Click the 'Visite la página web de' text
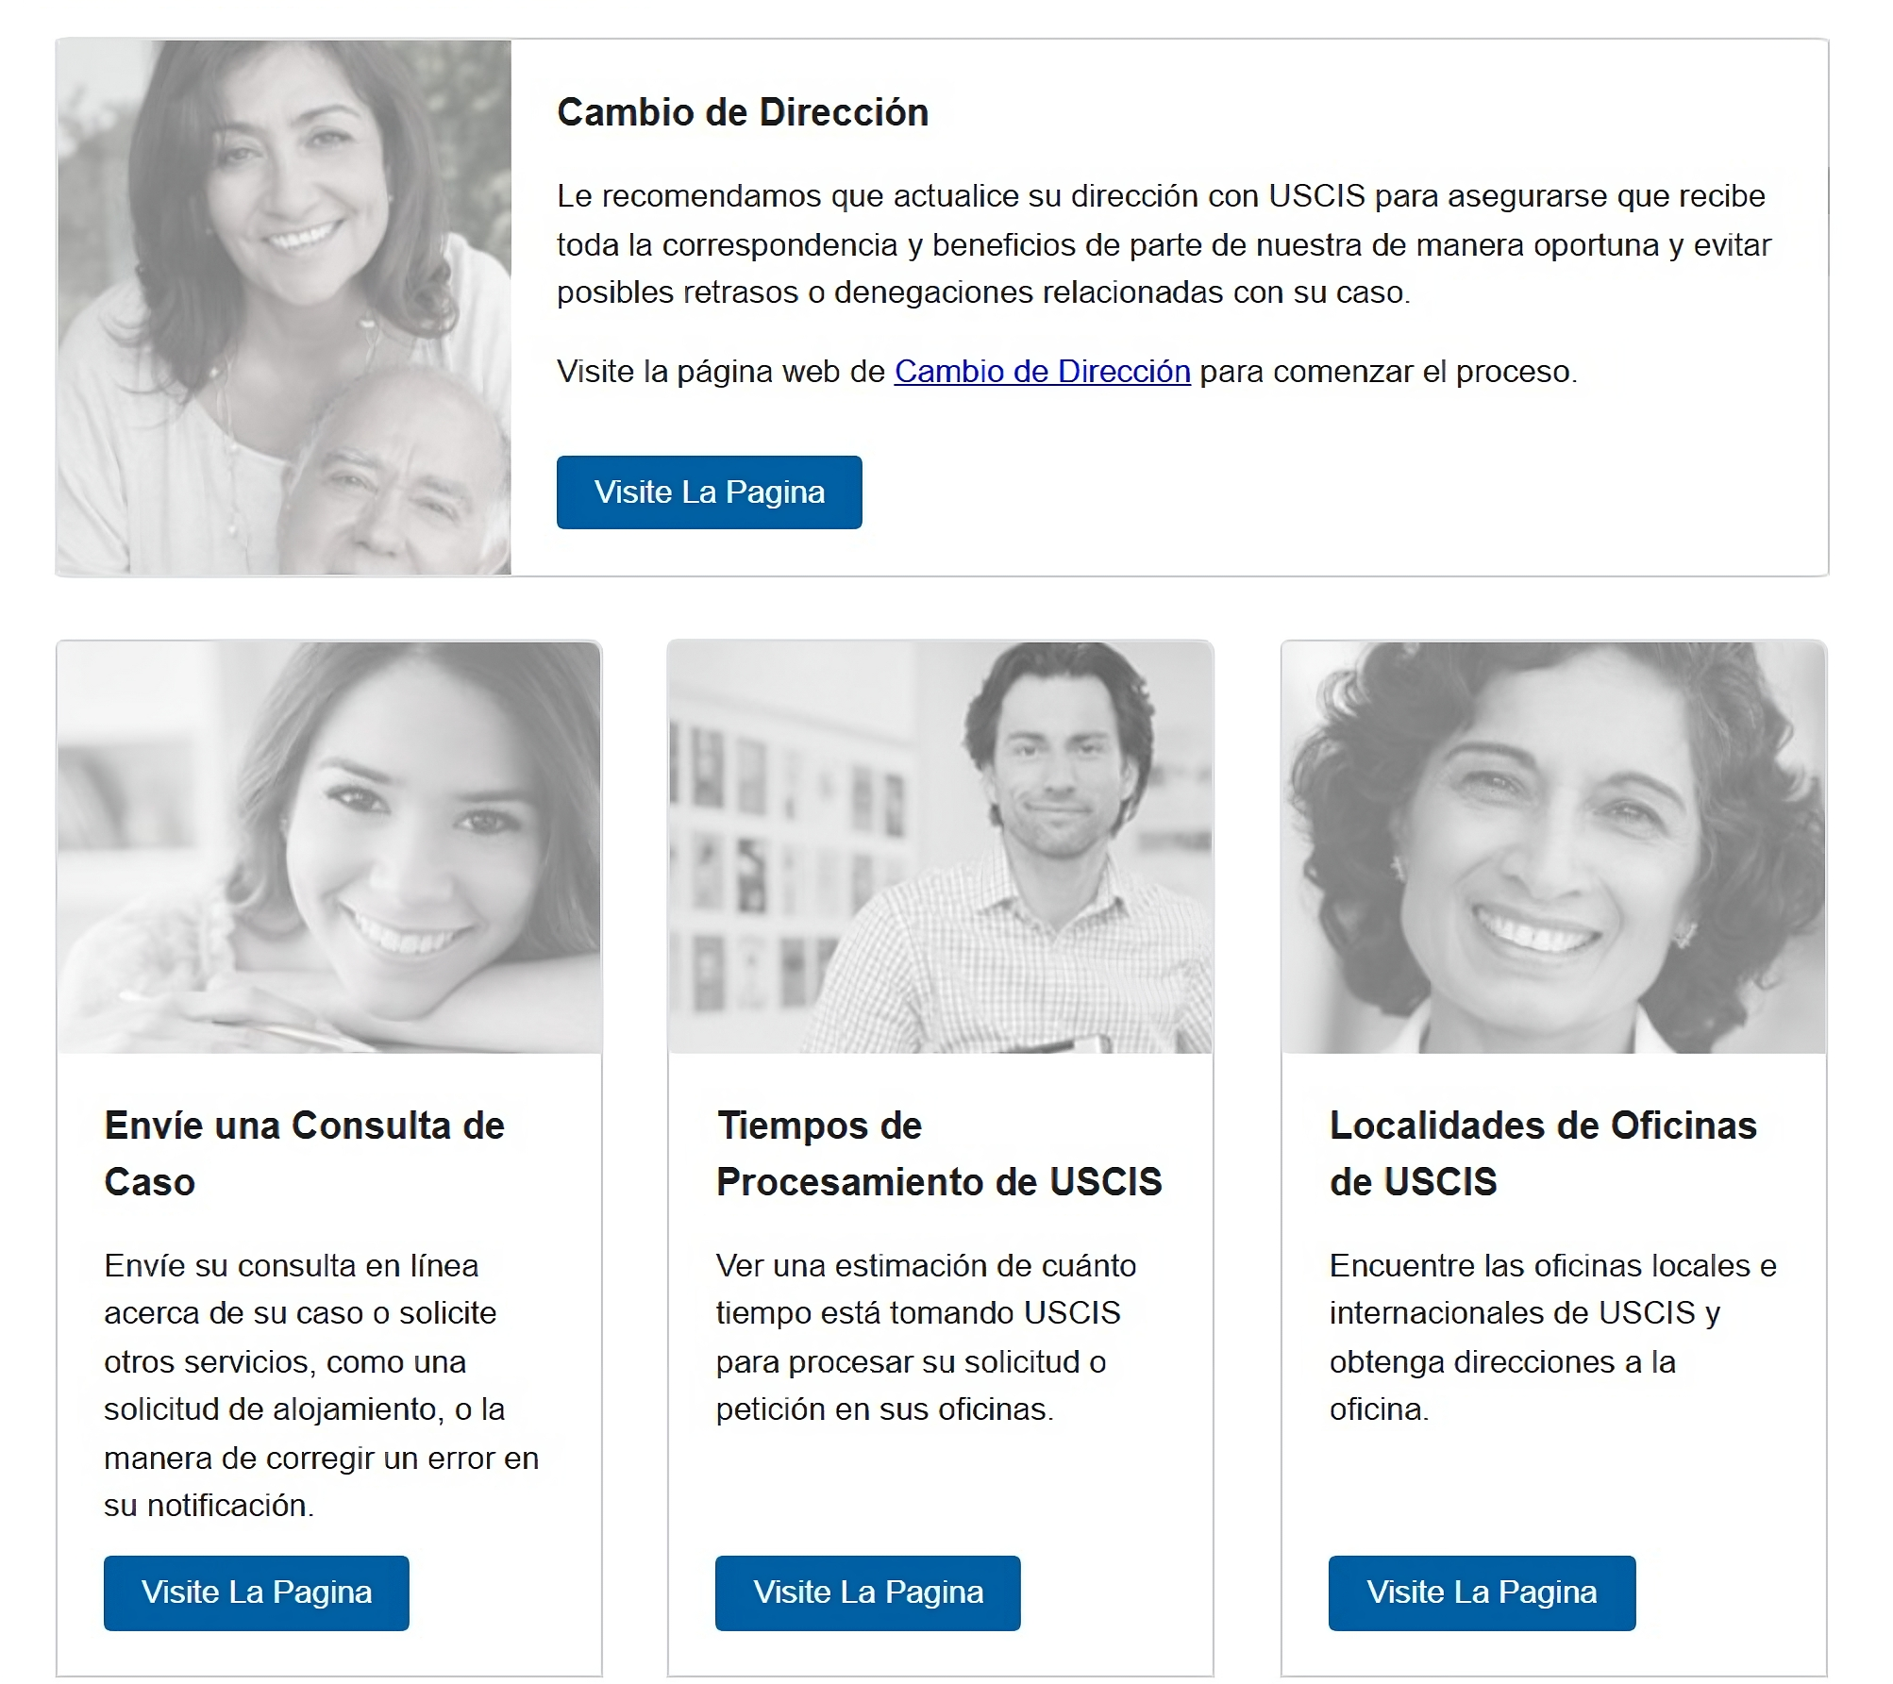The width and height of the screenshot is (1893, 1684). (721, 372)
